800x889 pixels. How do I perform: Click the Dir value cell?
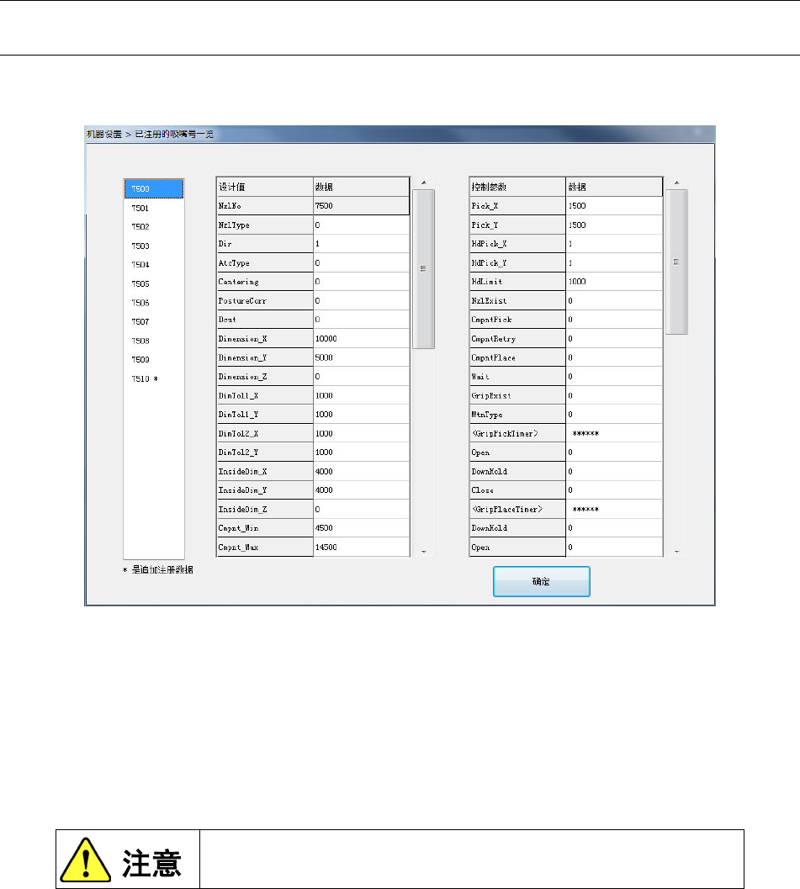361,244
